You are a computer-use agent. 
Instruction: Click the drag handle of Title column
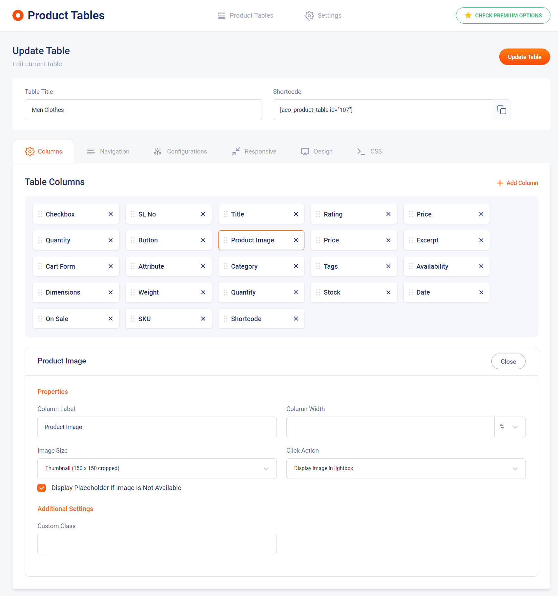pyautogui.click(x=225, y=214)
